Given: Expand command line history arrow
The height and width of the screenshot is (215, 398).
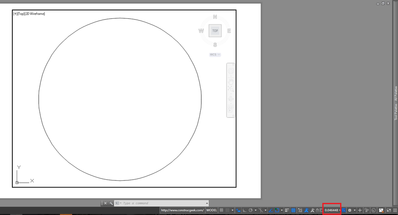Looking at the screenshot, I should [207, 203].
